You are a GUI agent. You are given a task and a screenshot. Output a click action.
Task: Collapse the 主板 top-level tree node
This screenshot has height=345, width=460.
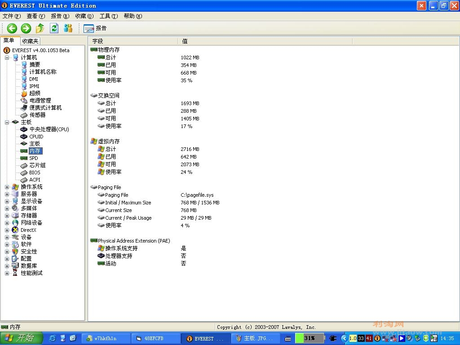coord(7,122)
